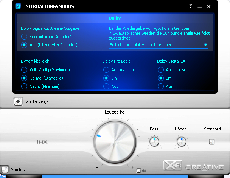230x178 pixels.
Task: Click the Creative logo
Action: click(x=205, y=167)
